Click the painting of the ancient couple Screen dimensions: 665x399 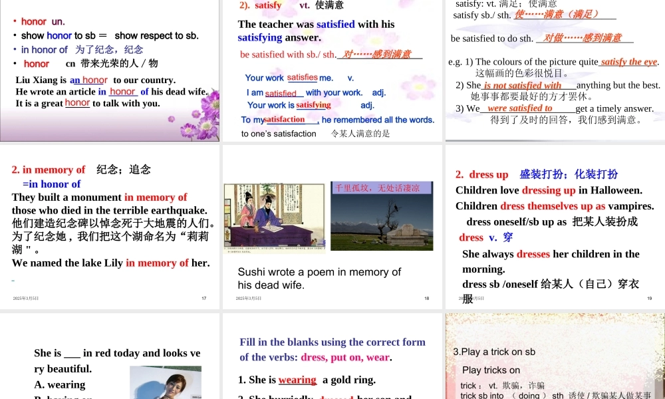pos(273,216)
